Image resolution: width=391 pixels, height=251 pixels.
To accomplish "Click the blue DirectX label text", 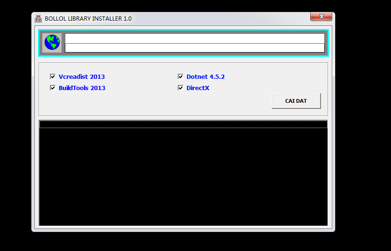I will tap(198, 88).
